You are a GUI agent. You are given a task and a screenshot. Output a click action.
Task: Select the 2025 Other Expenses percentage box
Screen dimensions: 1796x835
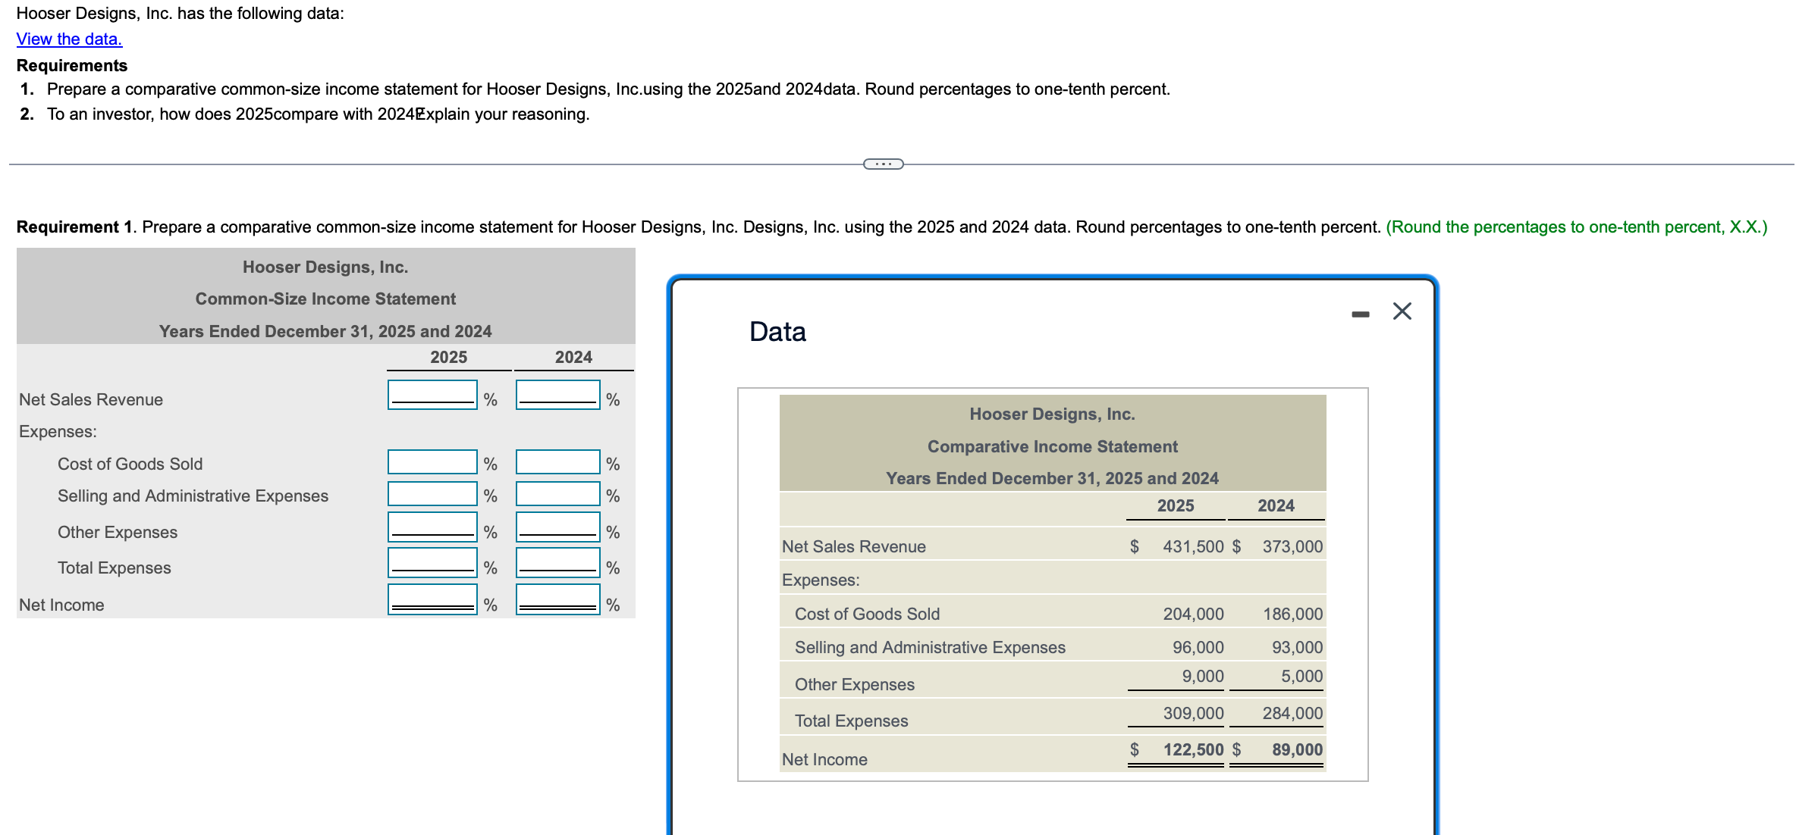point(431,528)
